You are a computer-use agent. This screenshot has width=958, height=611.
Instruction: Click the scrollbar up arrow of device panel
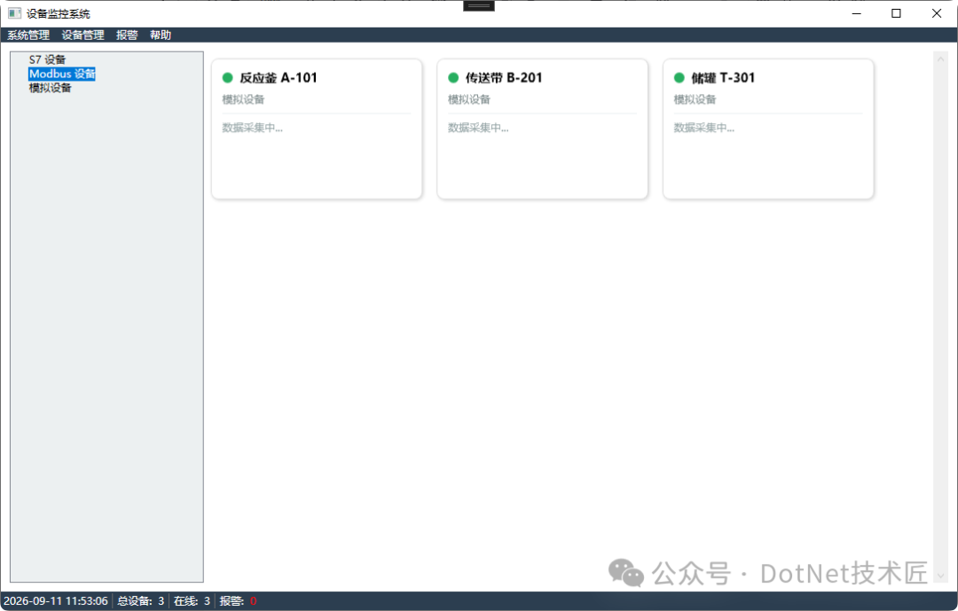point(940,59)
